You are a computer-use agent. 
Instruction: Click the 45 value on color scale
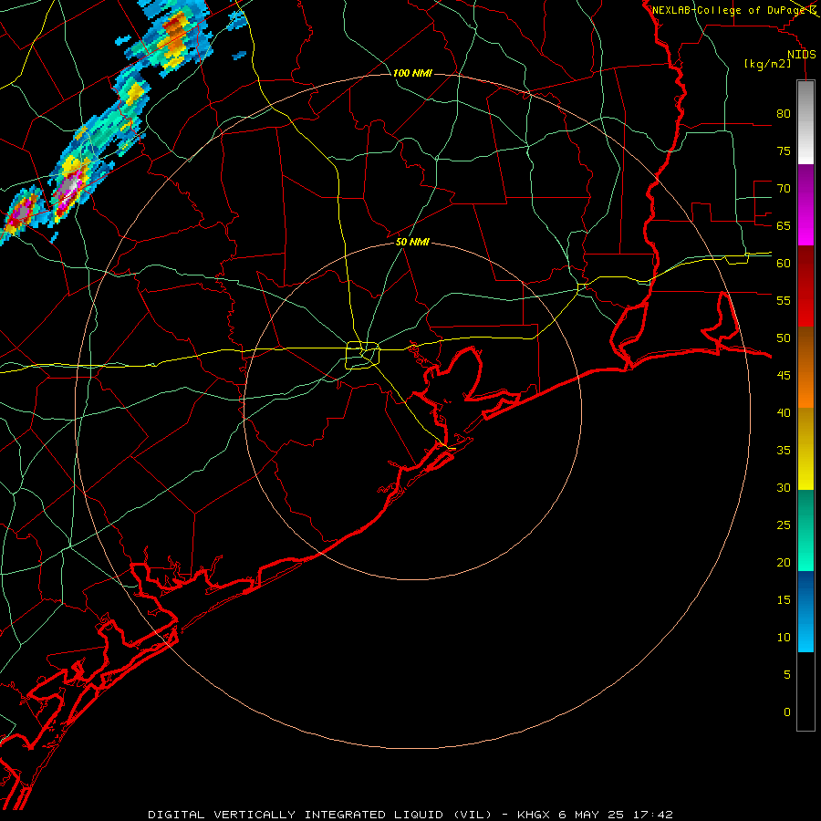[784, 376]
